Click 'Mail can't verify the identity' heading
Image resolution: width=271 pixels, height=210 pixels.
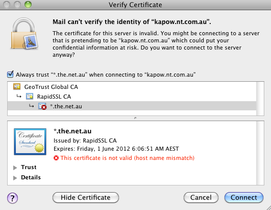pos(132,22)
